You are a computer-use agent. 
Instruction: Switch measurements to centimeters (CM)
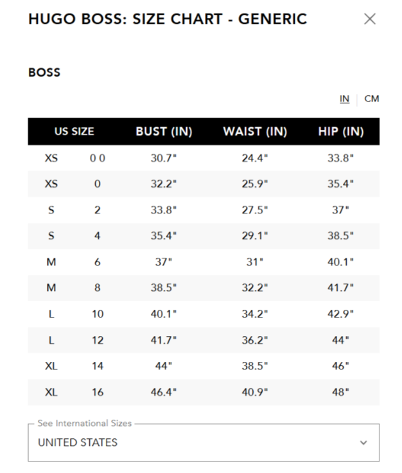pos(371,99)
